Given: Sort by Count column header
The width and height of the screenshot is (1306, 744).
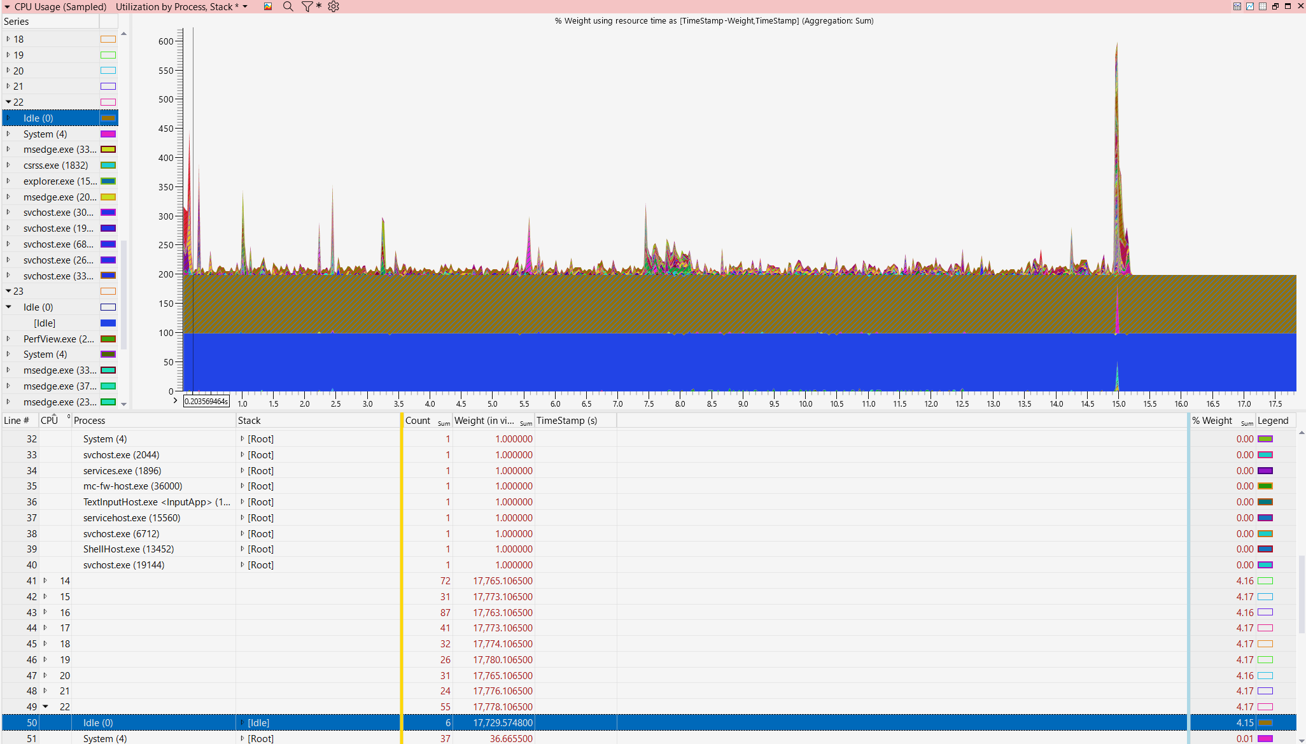Looking at the screenshot, I should 418,421.
